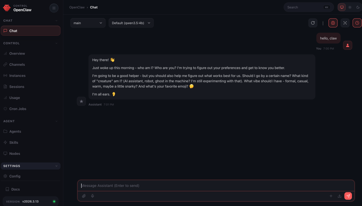Toggle the focus mode icon
Image resolution: width=362 pixels, height=206 pixels.
tap(345, 23)
